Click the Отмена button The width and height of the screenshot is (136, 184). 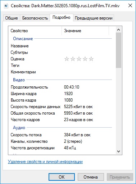point(91,177)
